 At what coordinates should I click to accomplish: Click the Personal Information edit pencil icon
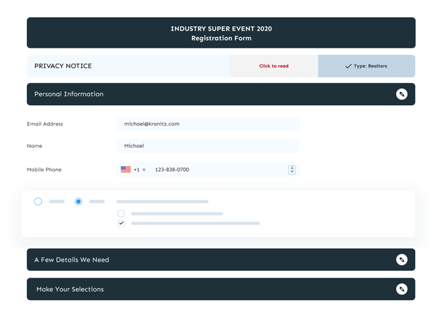[x=401, y=94]
